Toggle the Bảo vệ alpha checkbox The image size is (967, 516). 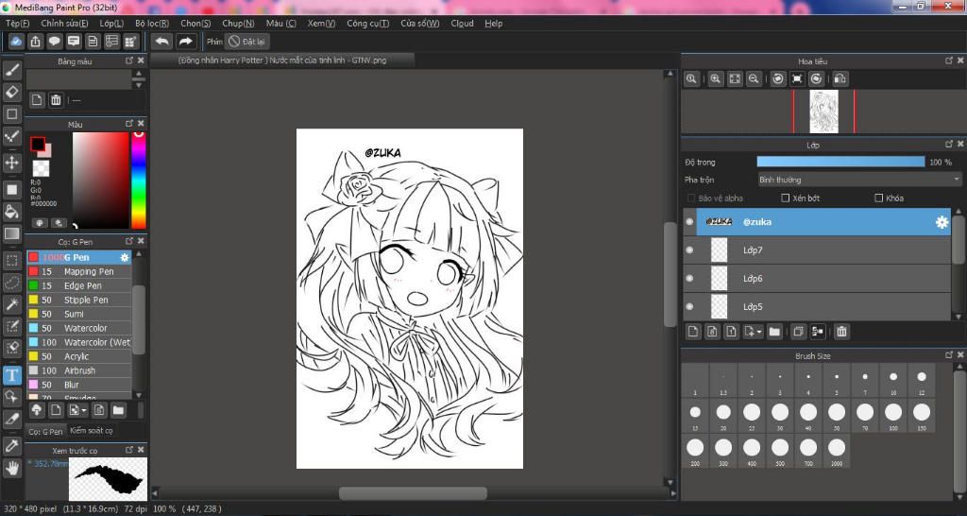pos(690,198)
